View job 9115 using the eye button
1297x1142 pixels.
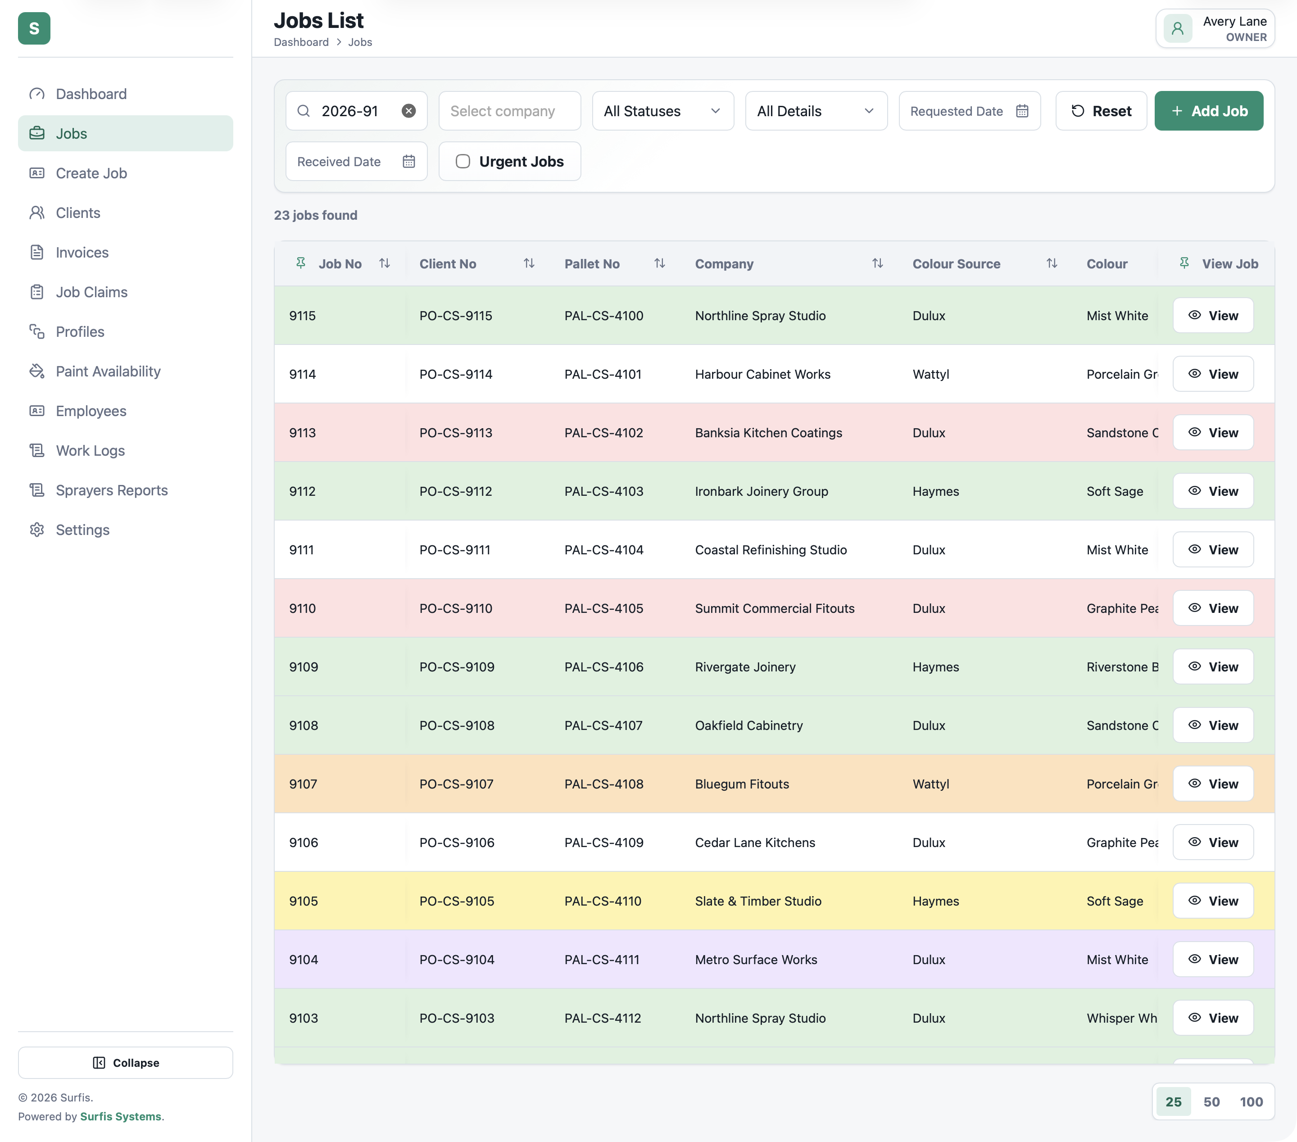tap(1213, 315)
